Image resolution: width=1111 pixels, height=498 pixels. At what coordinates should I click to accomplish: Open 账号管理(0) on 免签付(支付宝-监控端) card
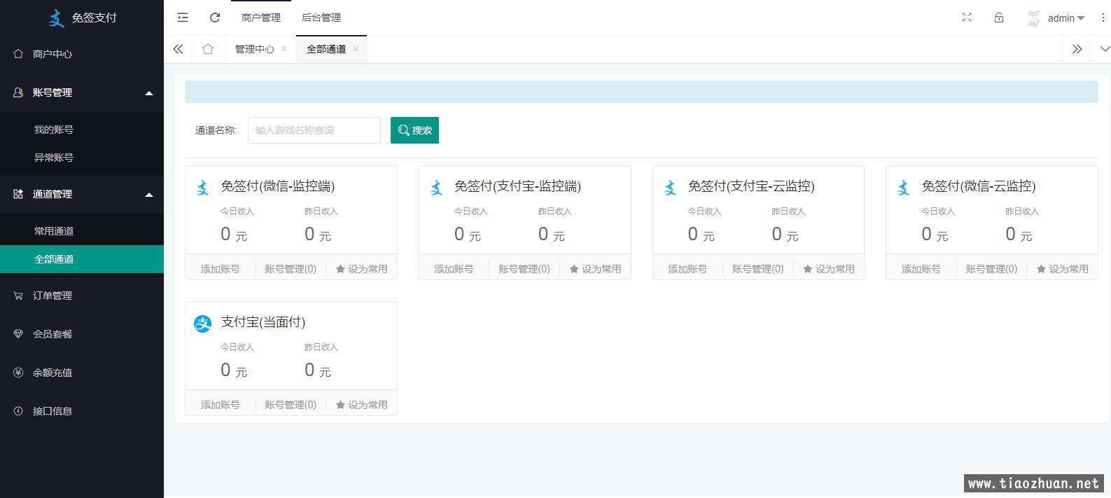[x=524, y=269]
